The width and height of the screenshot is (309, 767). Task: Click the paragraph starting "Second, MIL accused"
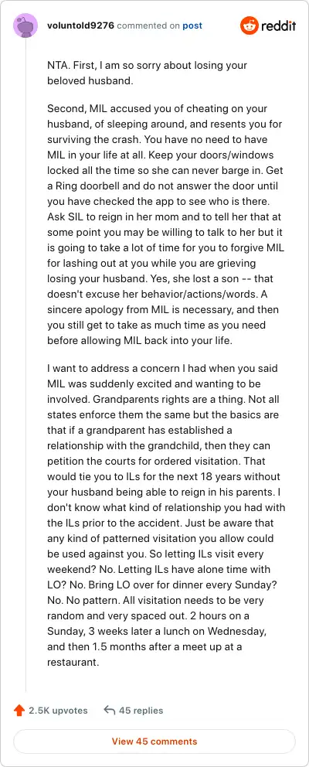pyautogui.click(x=166, y=224)
